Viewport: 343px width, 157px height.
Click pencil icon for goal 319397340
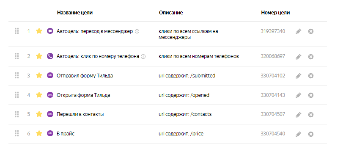coord(298,31)
